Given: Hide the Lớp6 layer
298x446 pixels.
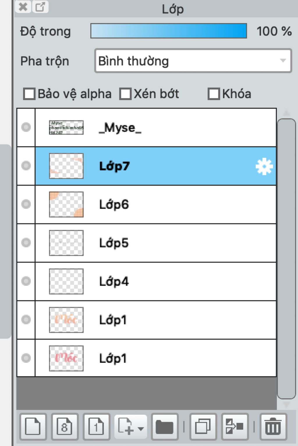Looking at the screenshot, I should pos(26,204).
